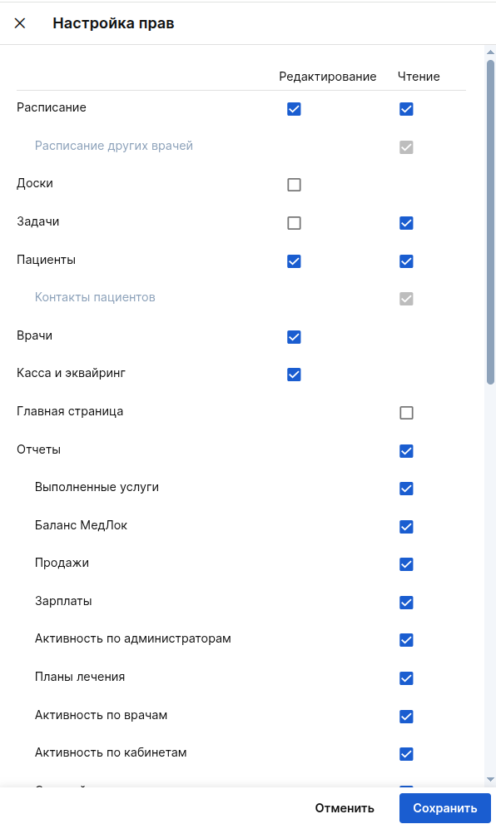The image size is (496, 829).
Task: Disable reading for Выполненные услуги
Action: pyautogui.click(x=406, y=489)
